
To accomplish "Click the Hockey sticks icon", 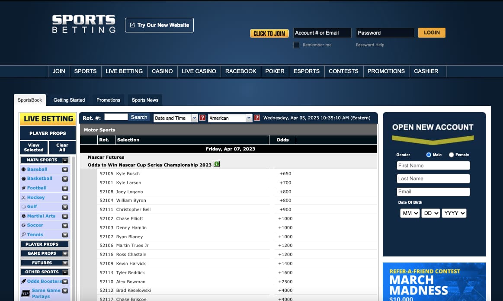I will tap(23, 198).
